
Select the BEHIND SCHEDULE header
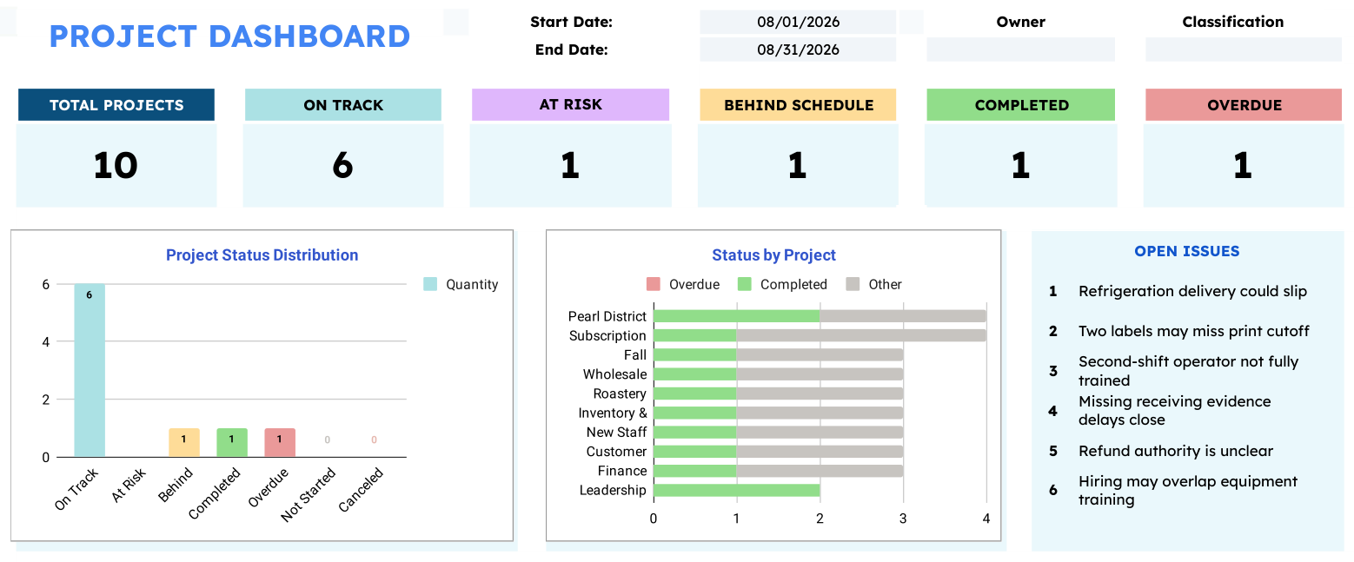(x=798, y=105)
